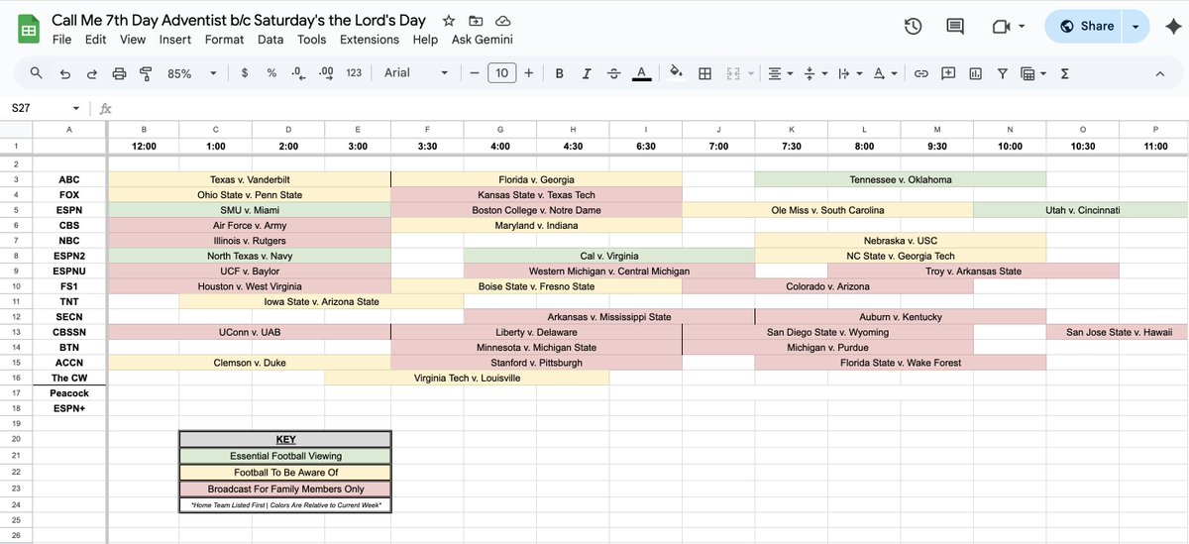Screen dimensions: 1189x544
Task: Open version history clock icon
Action: point(914,27)
